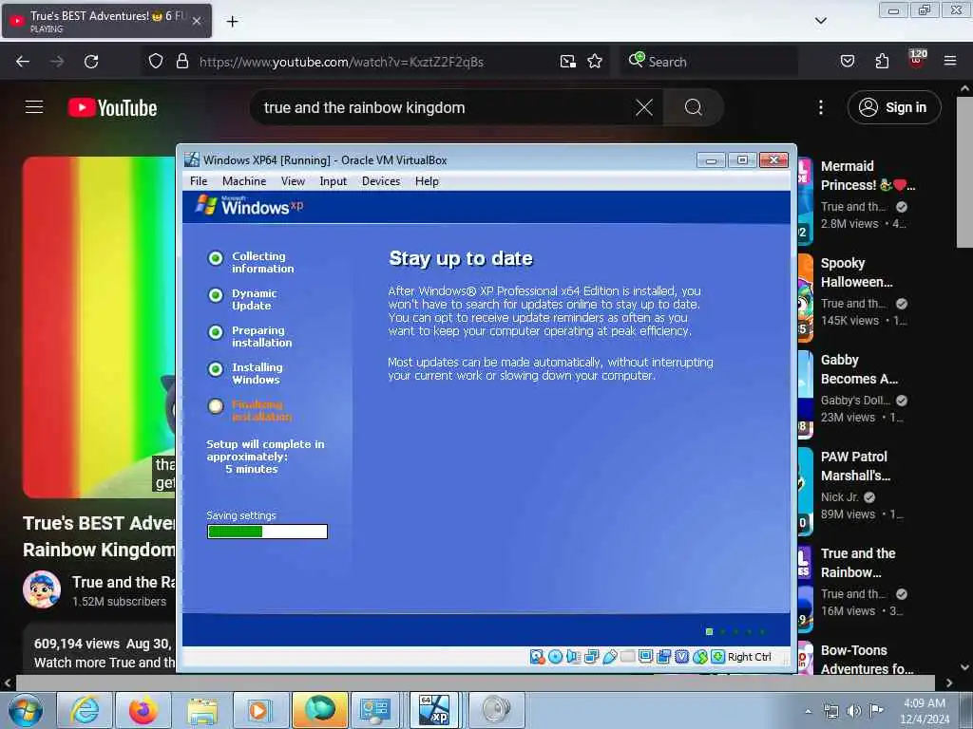
Task: Open PAW Patrol Marshall's recommended video
Action: click(856, 465)
